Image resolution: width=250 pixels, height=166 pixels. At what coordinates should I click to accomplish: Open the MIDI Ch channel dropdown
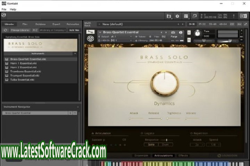point(131,40)
